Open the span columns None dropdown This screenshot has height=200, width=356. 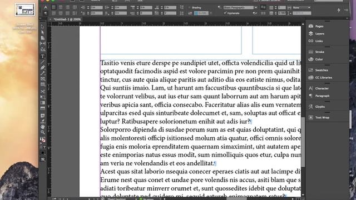pyautogui.click(x=301, y=7)
